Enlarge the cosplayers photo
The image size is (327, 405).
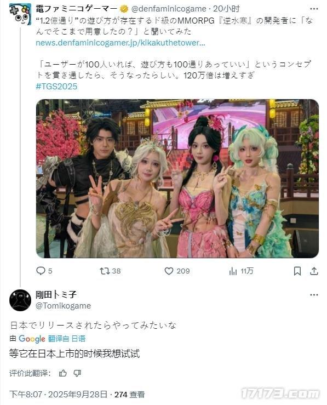tap(177, 179)
